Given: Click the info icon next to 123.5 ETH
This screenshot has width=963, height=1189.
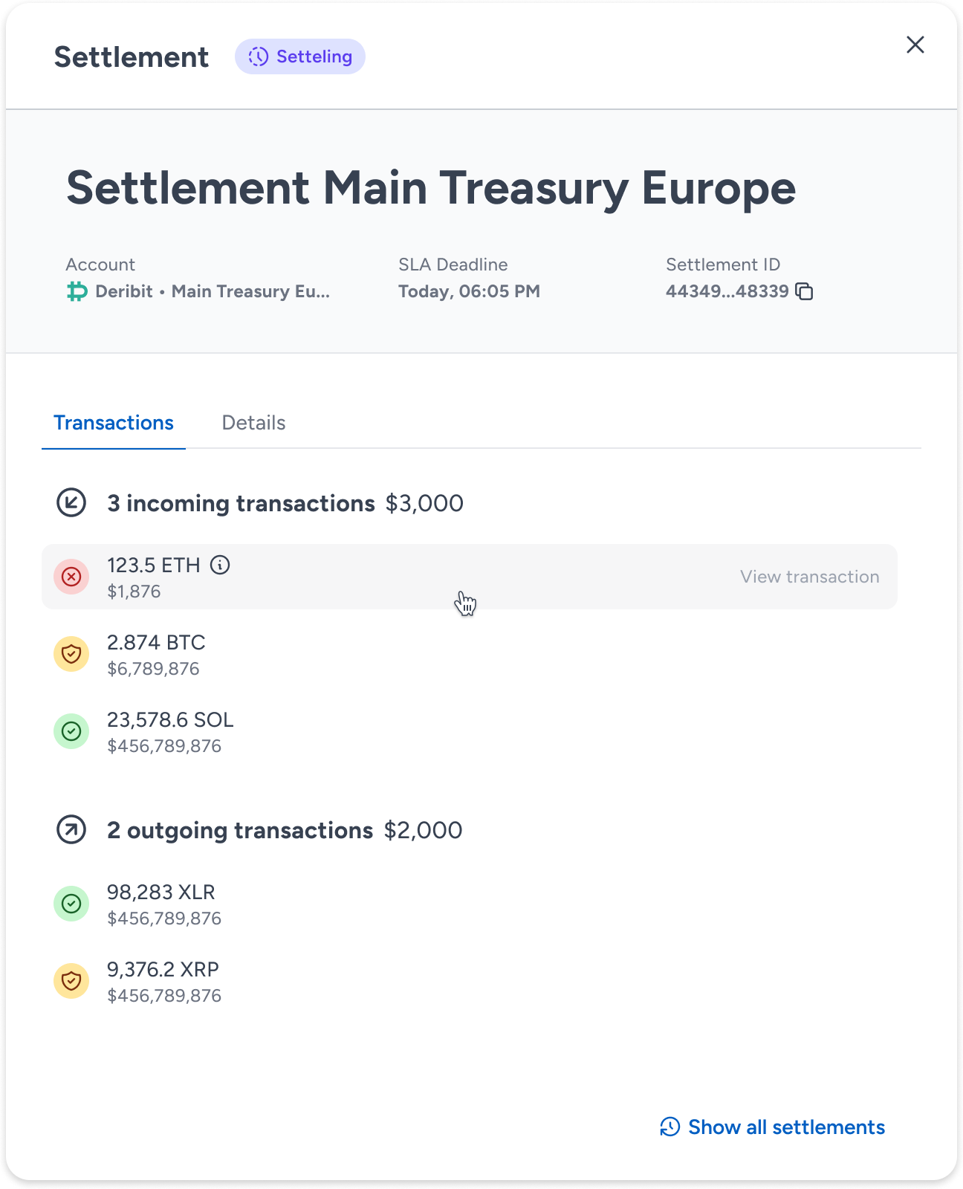Looking at the screenshot, I should (x=220, y=566).
